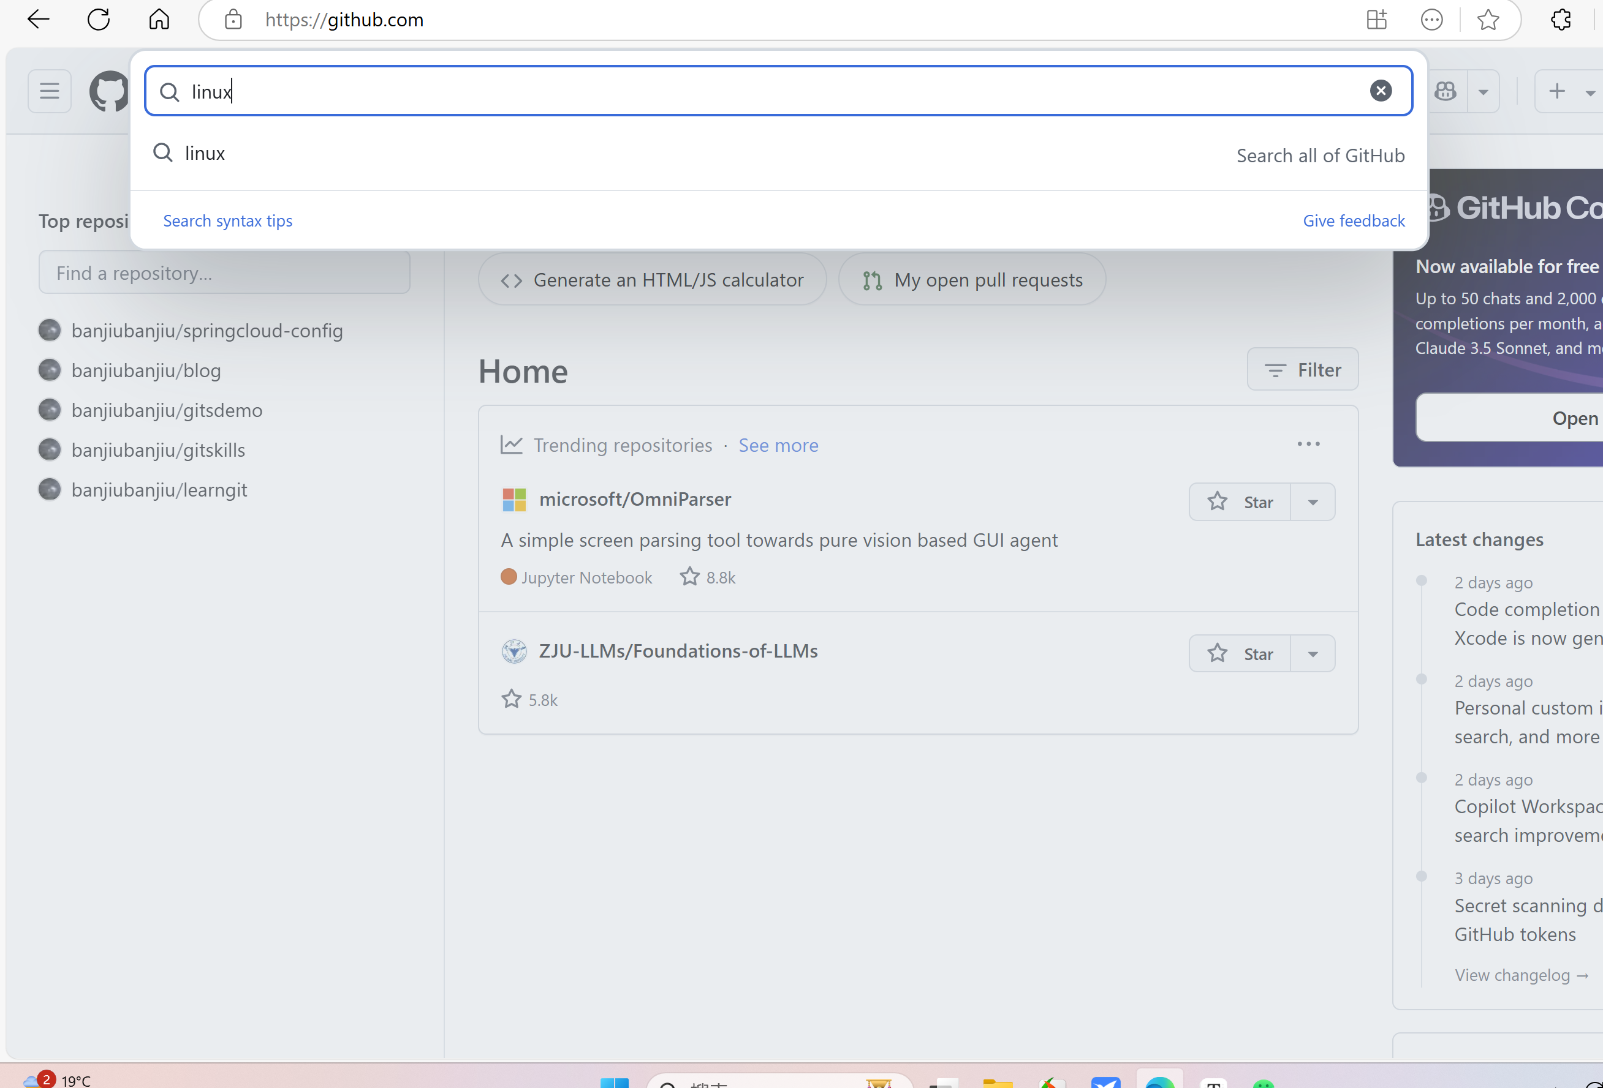This screenshot has height=1088, width=1603.
Task: Click avatar beside banjiubanjiu/blog
Action: click(50, 370)
